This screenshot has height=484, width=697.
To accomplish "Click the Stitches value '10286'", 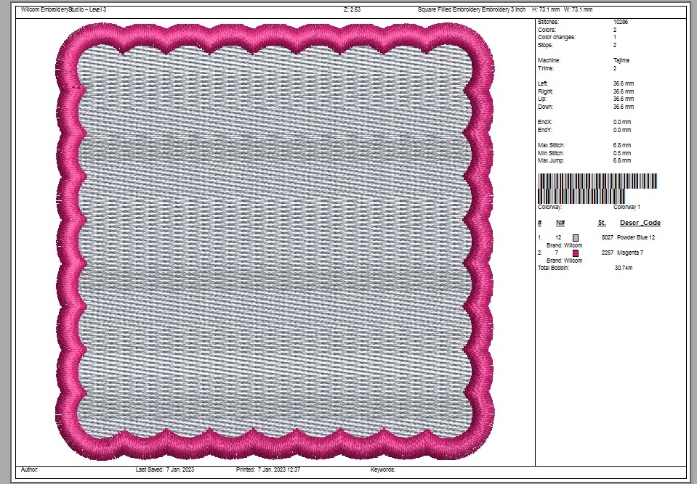I will tap(621, 22).
